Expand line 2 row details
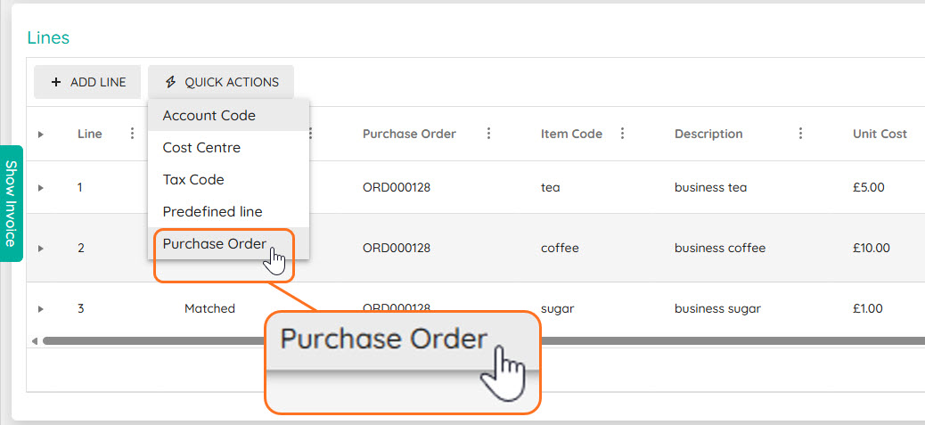Screen dimensions: 925x425 pyautogui.click(x=41, y=249)
